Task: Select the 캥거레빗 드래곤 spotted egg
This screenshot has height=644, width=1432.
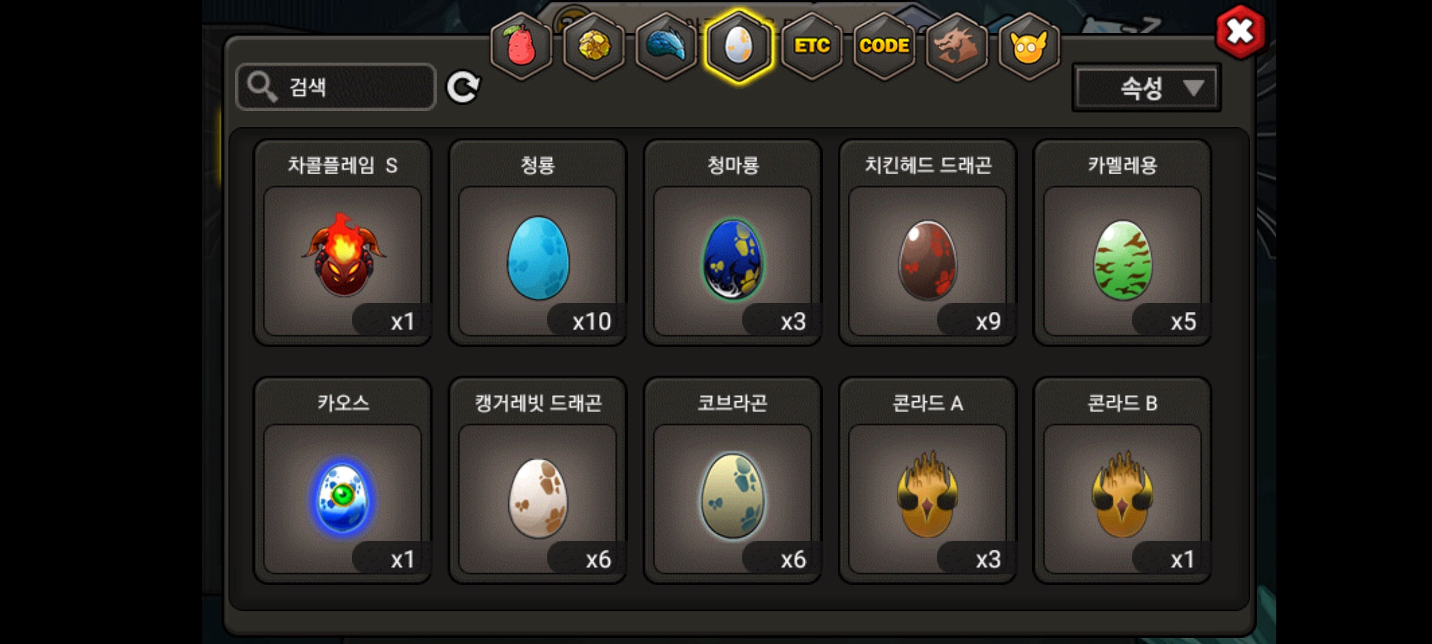Action: pos(538,481)
